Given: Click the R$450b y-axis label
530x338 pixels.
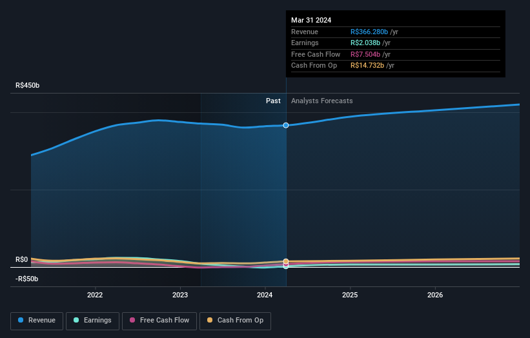Looking at the screenshot, I should point(27,85).
